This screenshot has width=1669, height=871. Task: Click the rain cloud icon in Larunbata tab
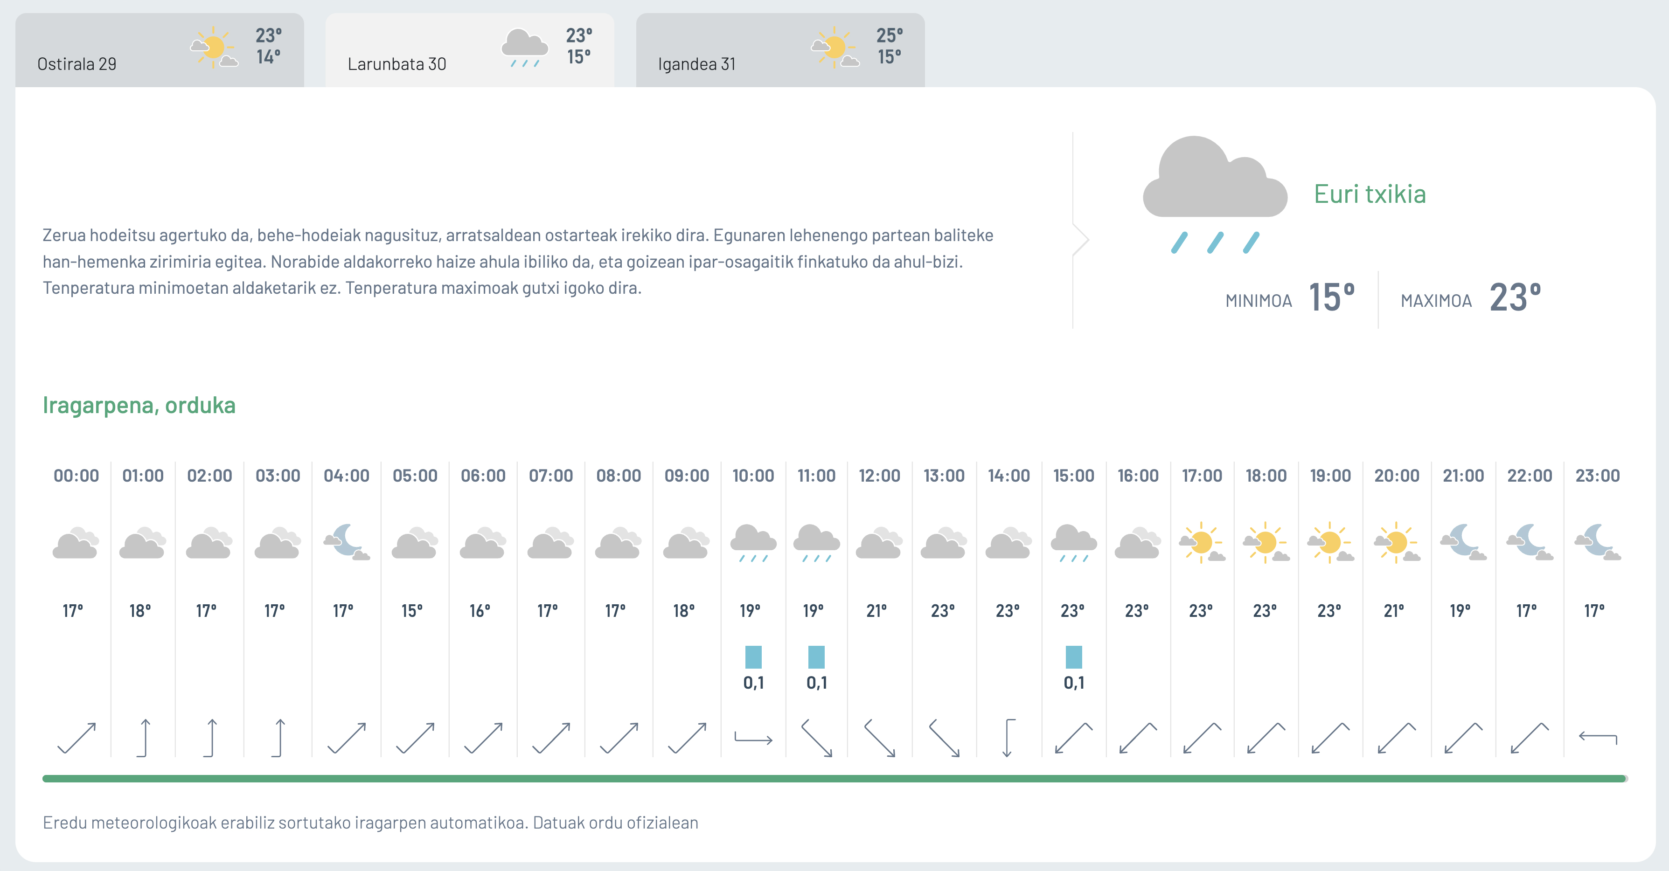[525, 48]
